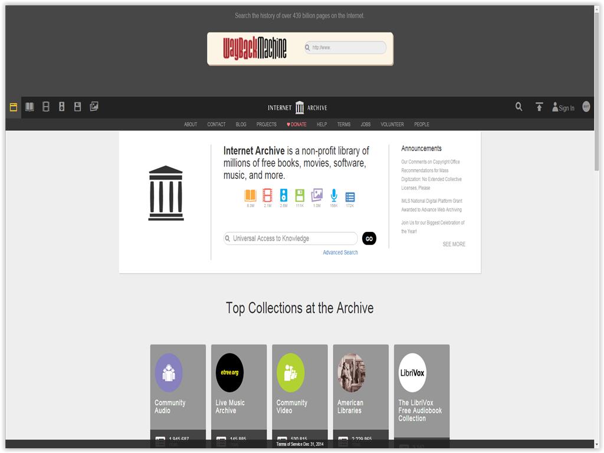The width and height of the screenshot is (604, 453).
Task: Go to the BLOG menu item
Action: [x=241, y=124]
